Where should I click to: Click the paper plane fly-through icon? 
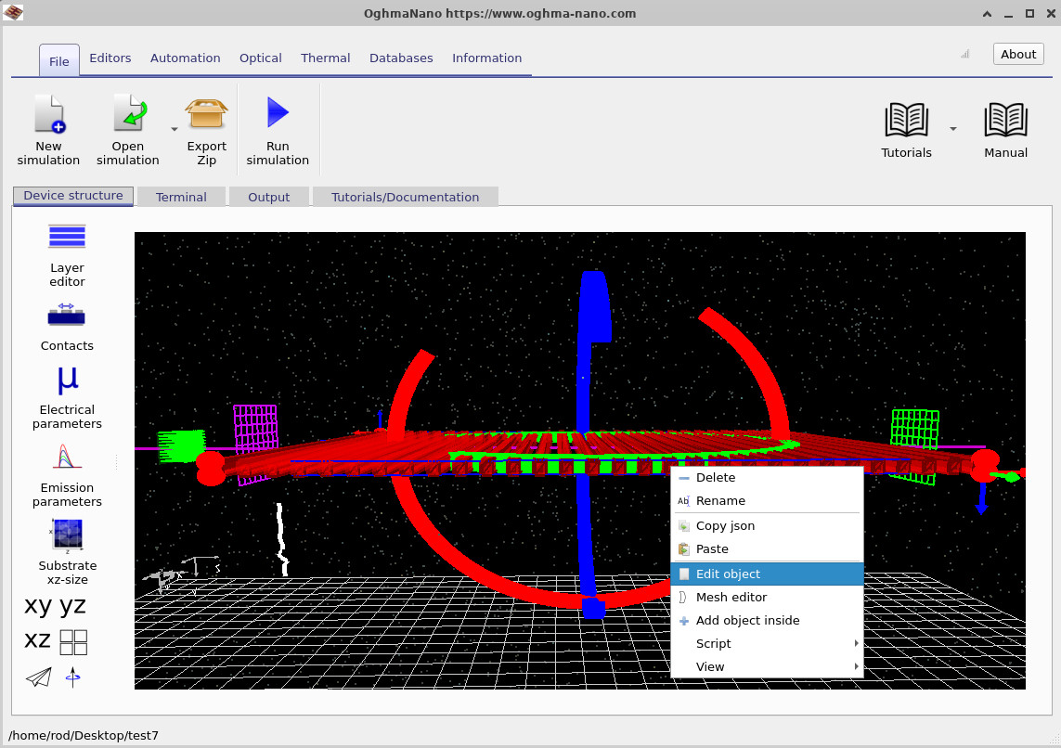click(37, 677)
